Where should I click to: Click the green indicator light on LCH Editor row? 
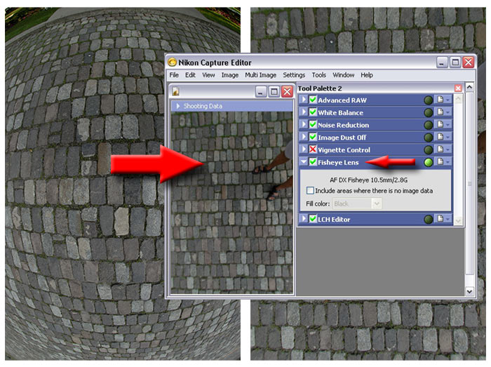click(428, 219)
